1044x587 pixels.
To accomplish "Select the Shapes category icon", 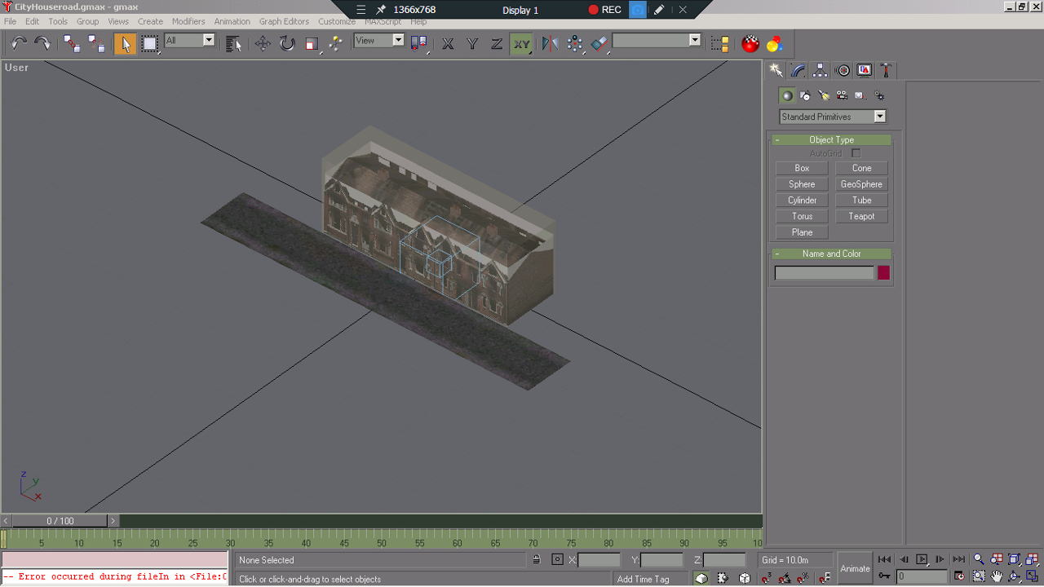I will 805,95.
